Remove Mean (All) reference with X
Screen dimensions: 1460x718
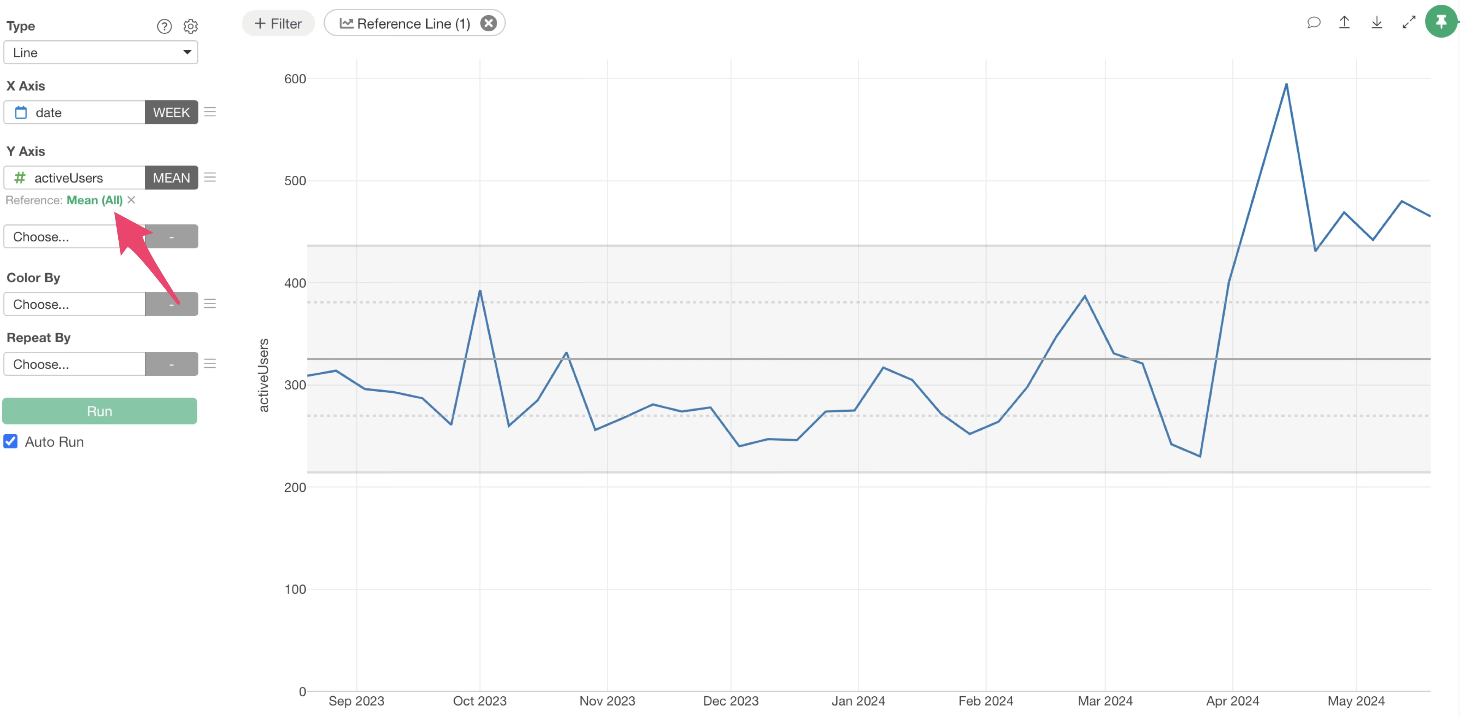pyautogui.click(x=132, y=200)
